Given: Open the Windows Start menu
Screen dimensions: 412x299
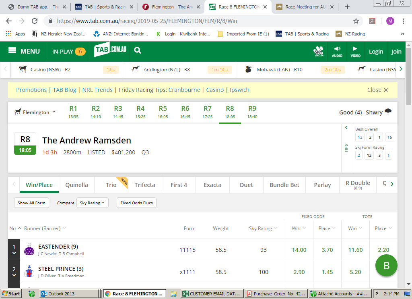Looking at the screenshot, I should pos(11,294).
